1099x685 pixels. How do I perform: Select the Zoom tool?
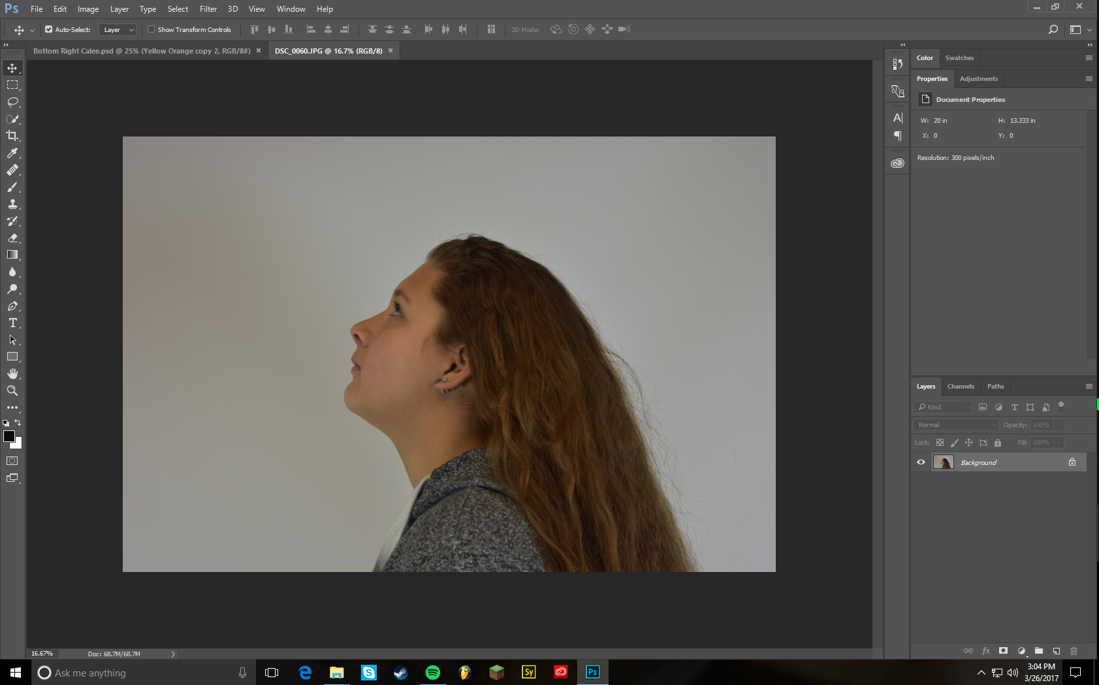(x=12, y=390)
